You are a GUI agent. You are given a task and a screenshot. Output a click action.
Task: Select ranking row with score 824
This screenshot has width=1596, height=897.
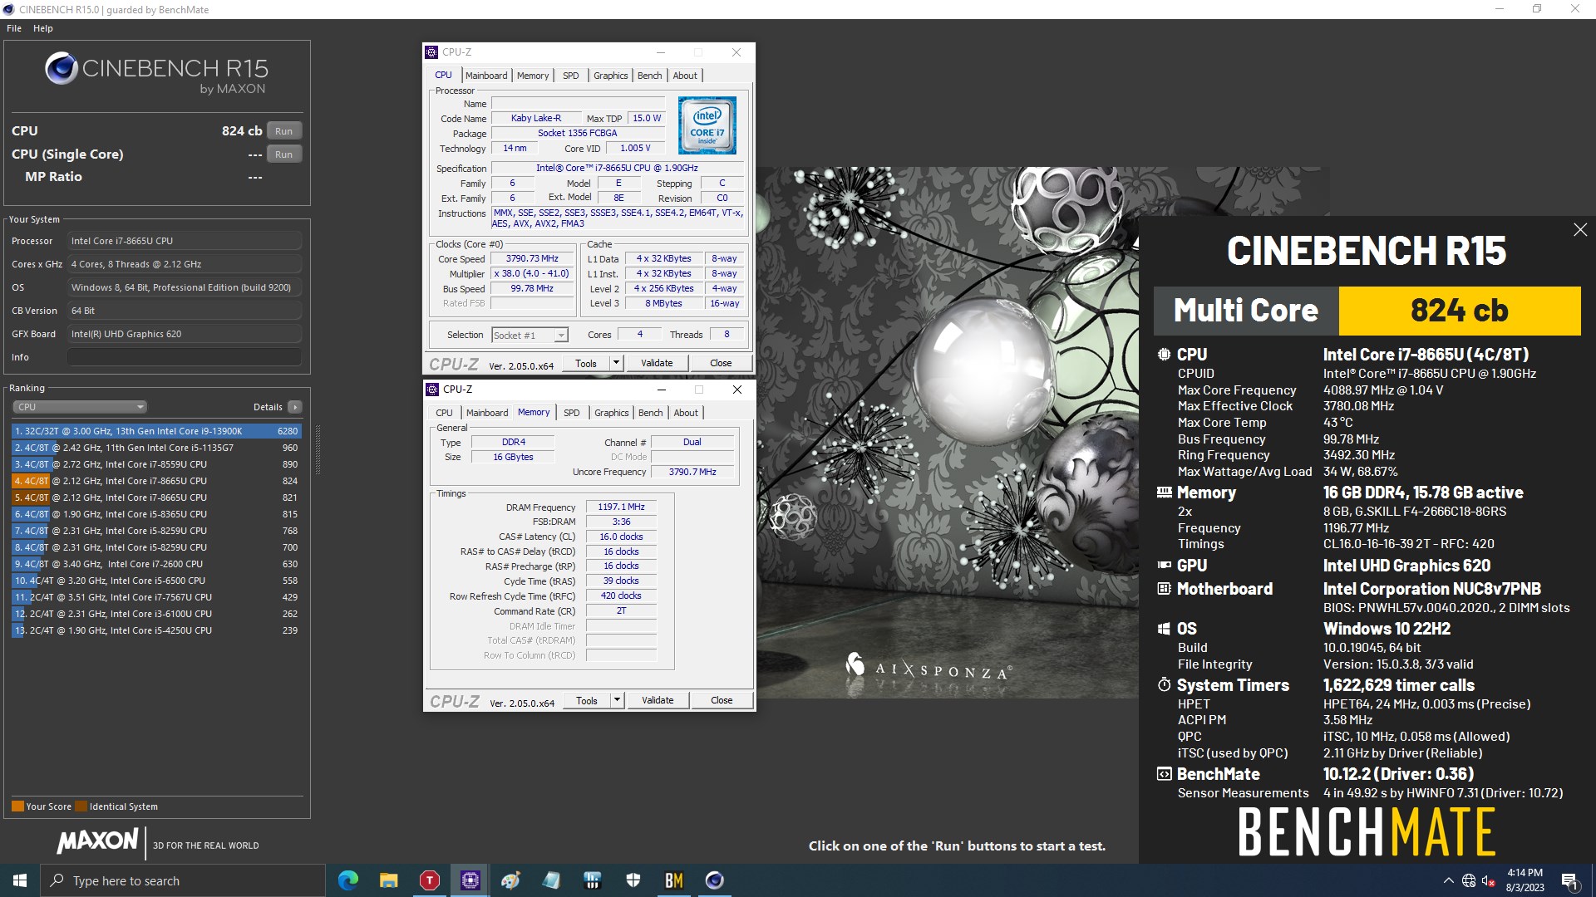click(156, 481)
